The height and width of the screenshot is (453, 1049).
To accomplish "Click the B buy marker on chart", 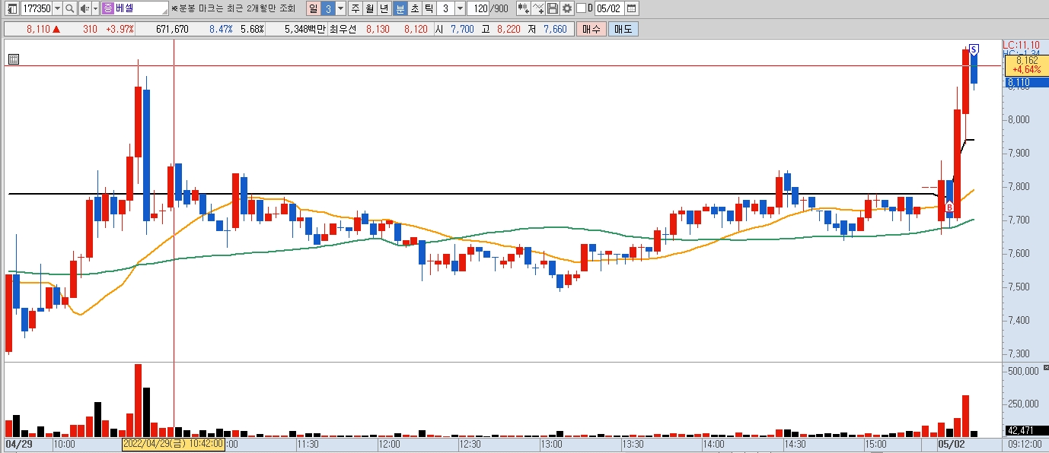I will click(949, 207).
